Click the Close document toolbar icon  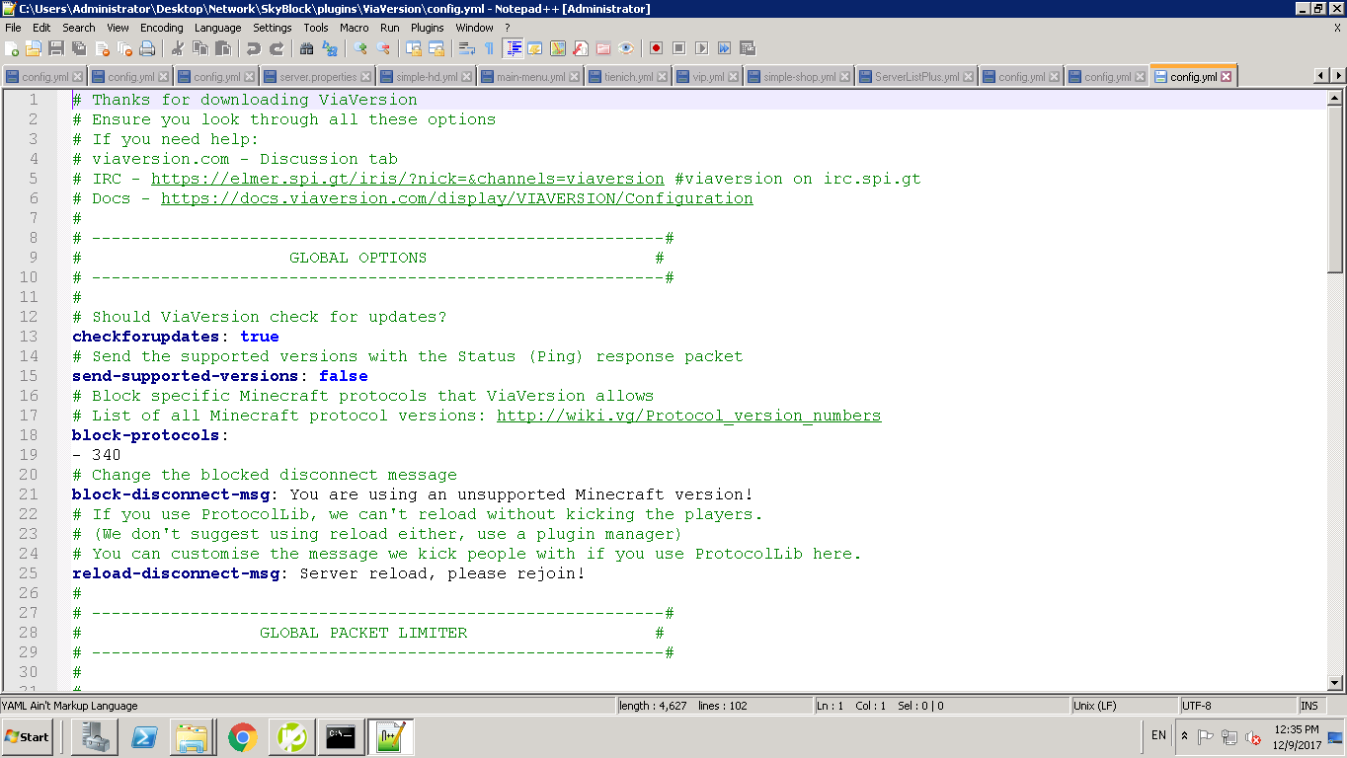pos(103,48)
